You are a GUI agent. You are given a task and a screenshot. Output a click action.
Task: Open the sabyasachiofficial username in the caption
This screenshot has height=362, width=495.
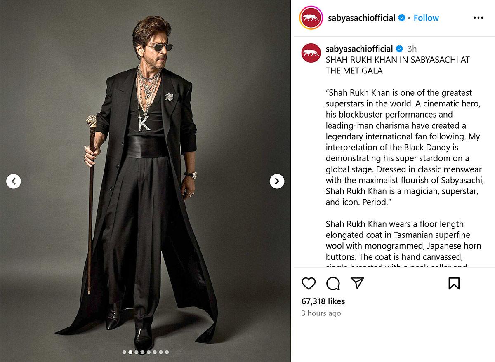tap(359, 49)
